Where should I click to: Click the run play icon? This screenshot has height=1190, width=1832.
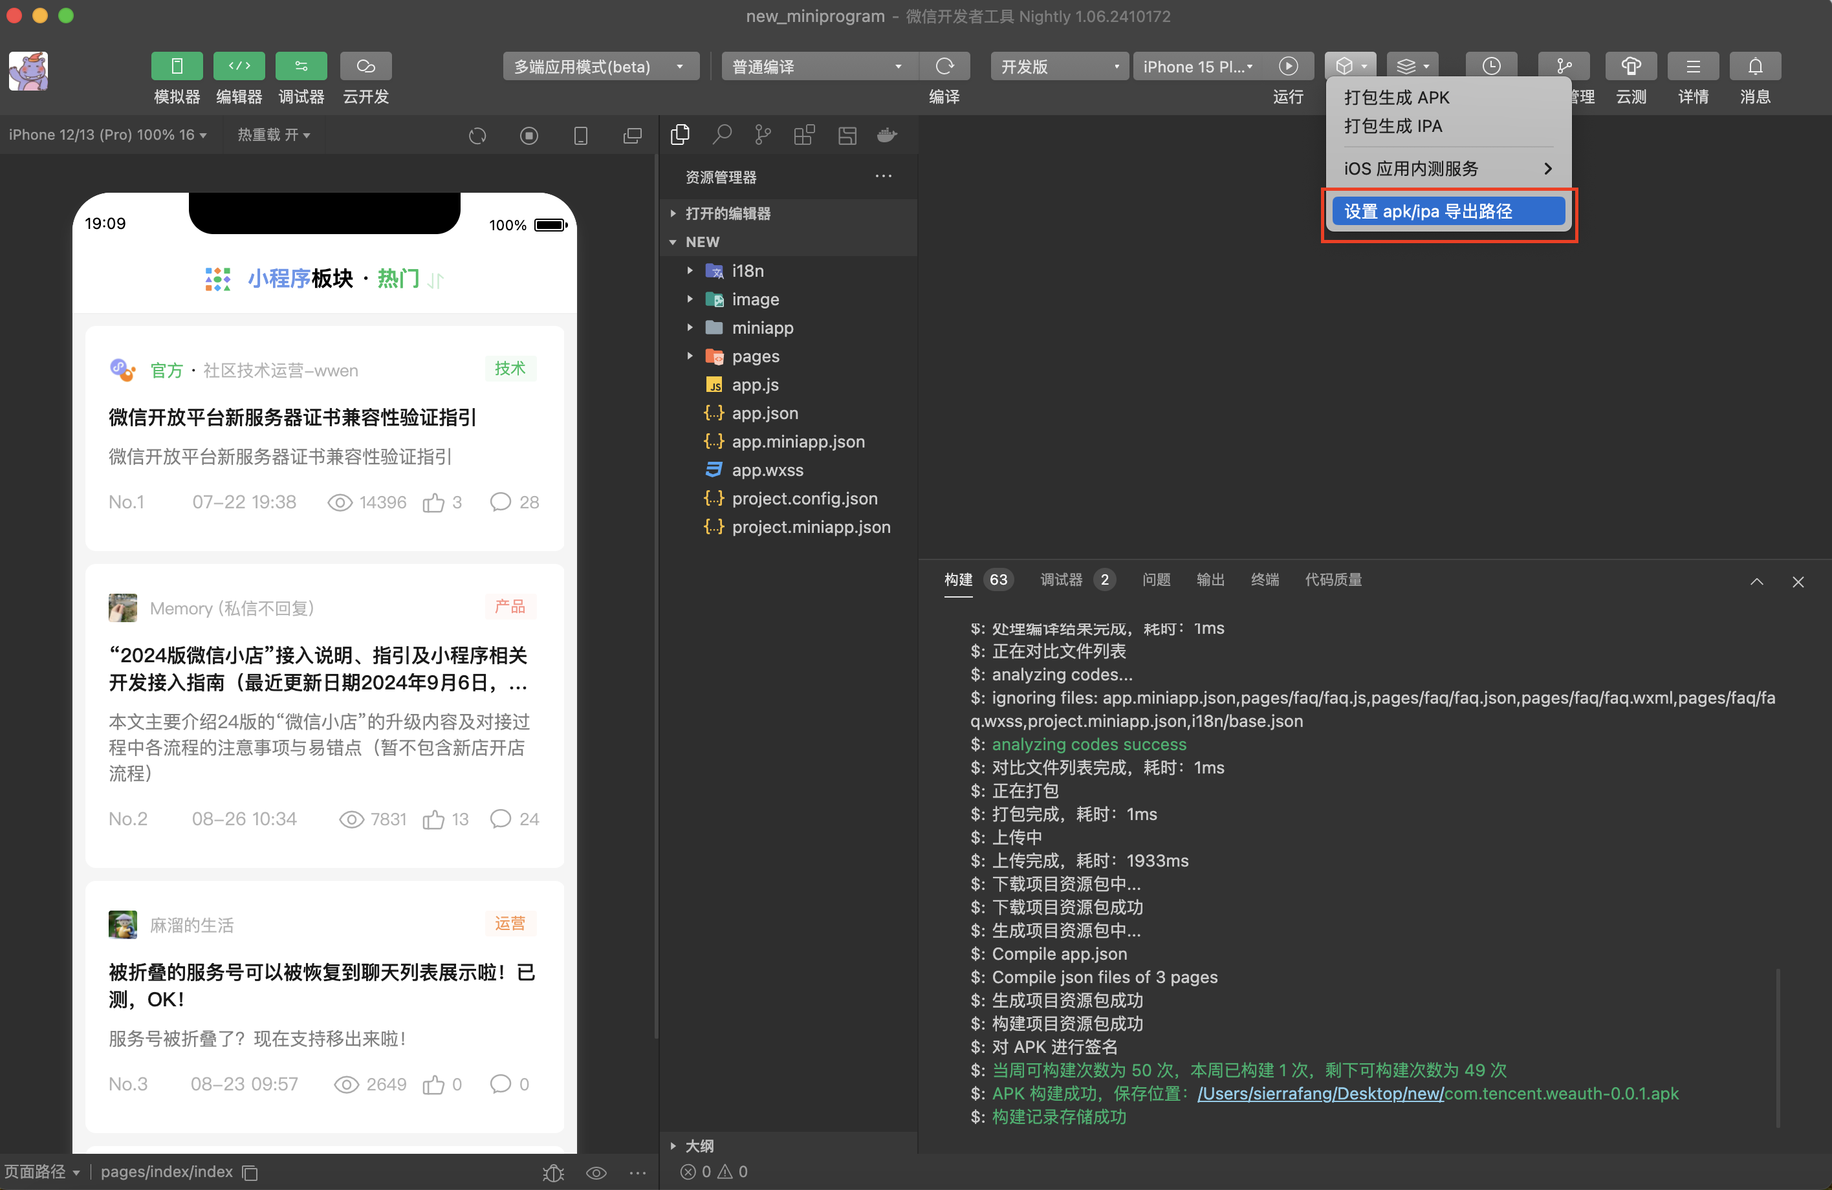[1288, 66]
